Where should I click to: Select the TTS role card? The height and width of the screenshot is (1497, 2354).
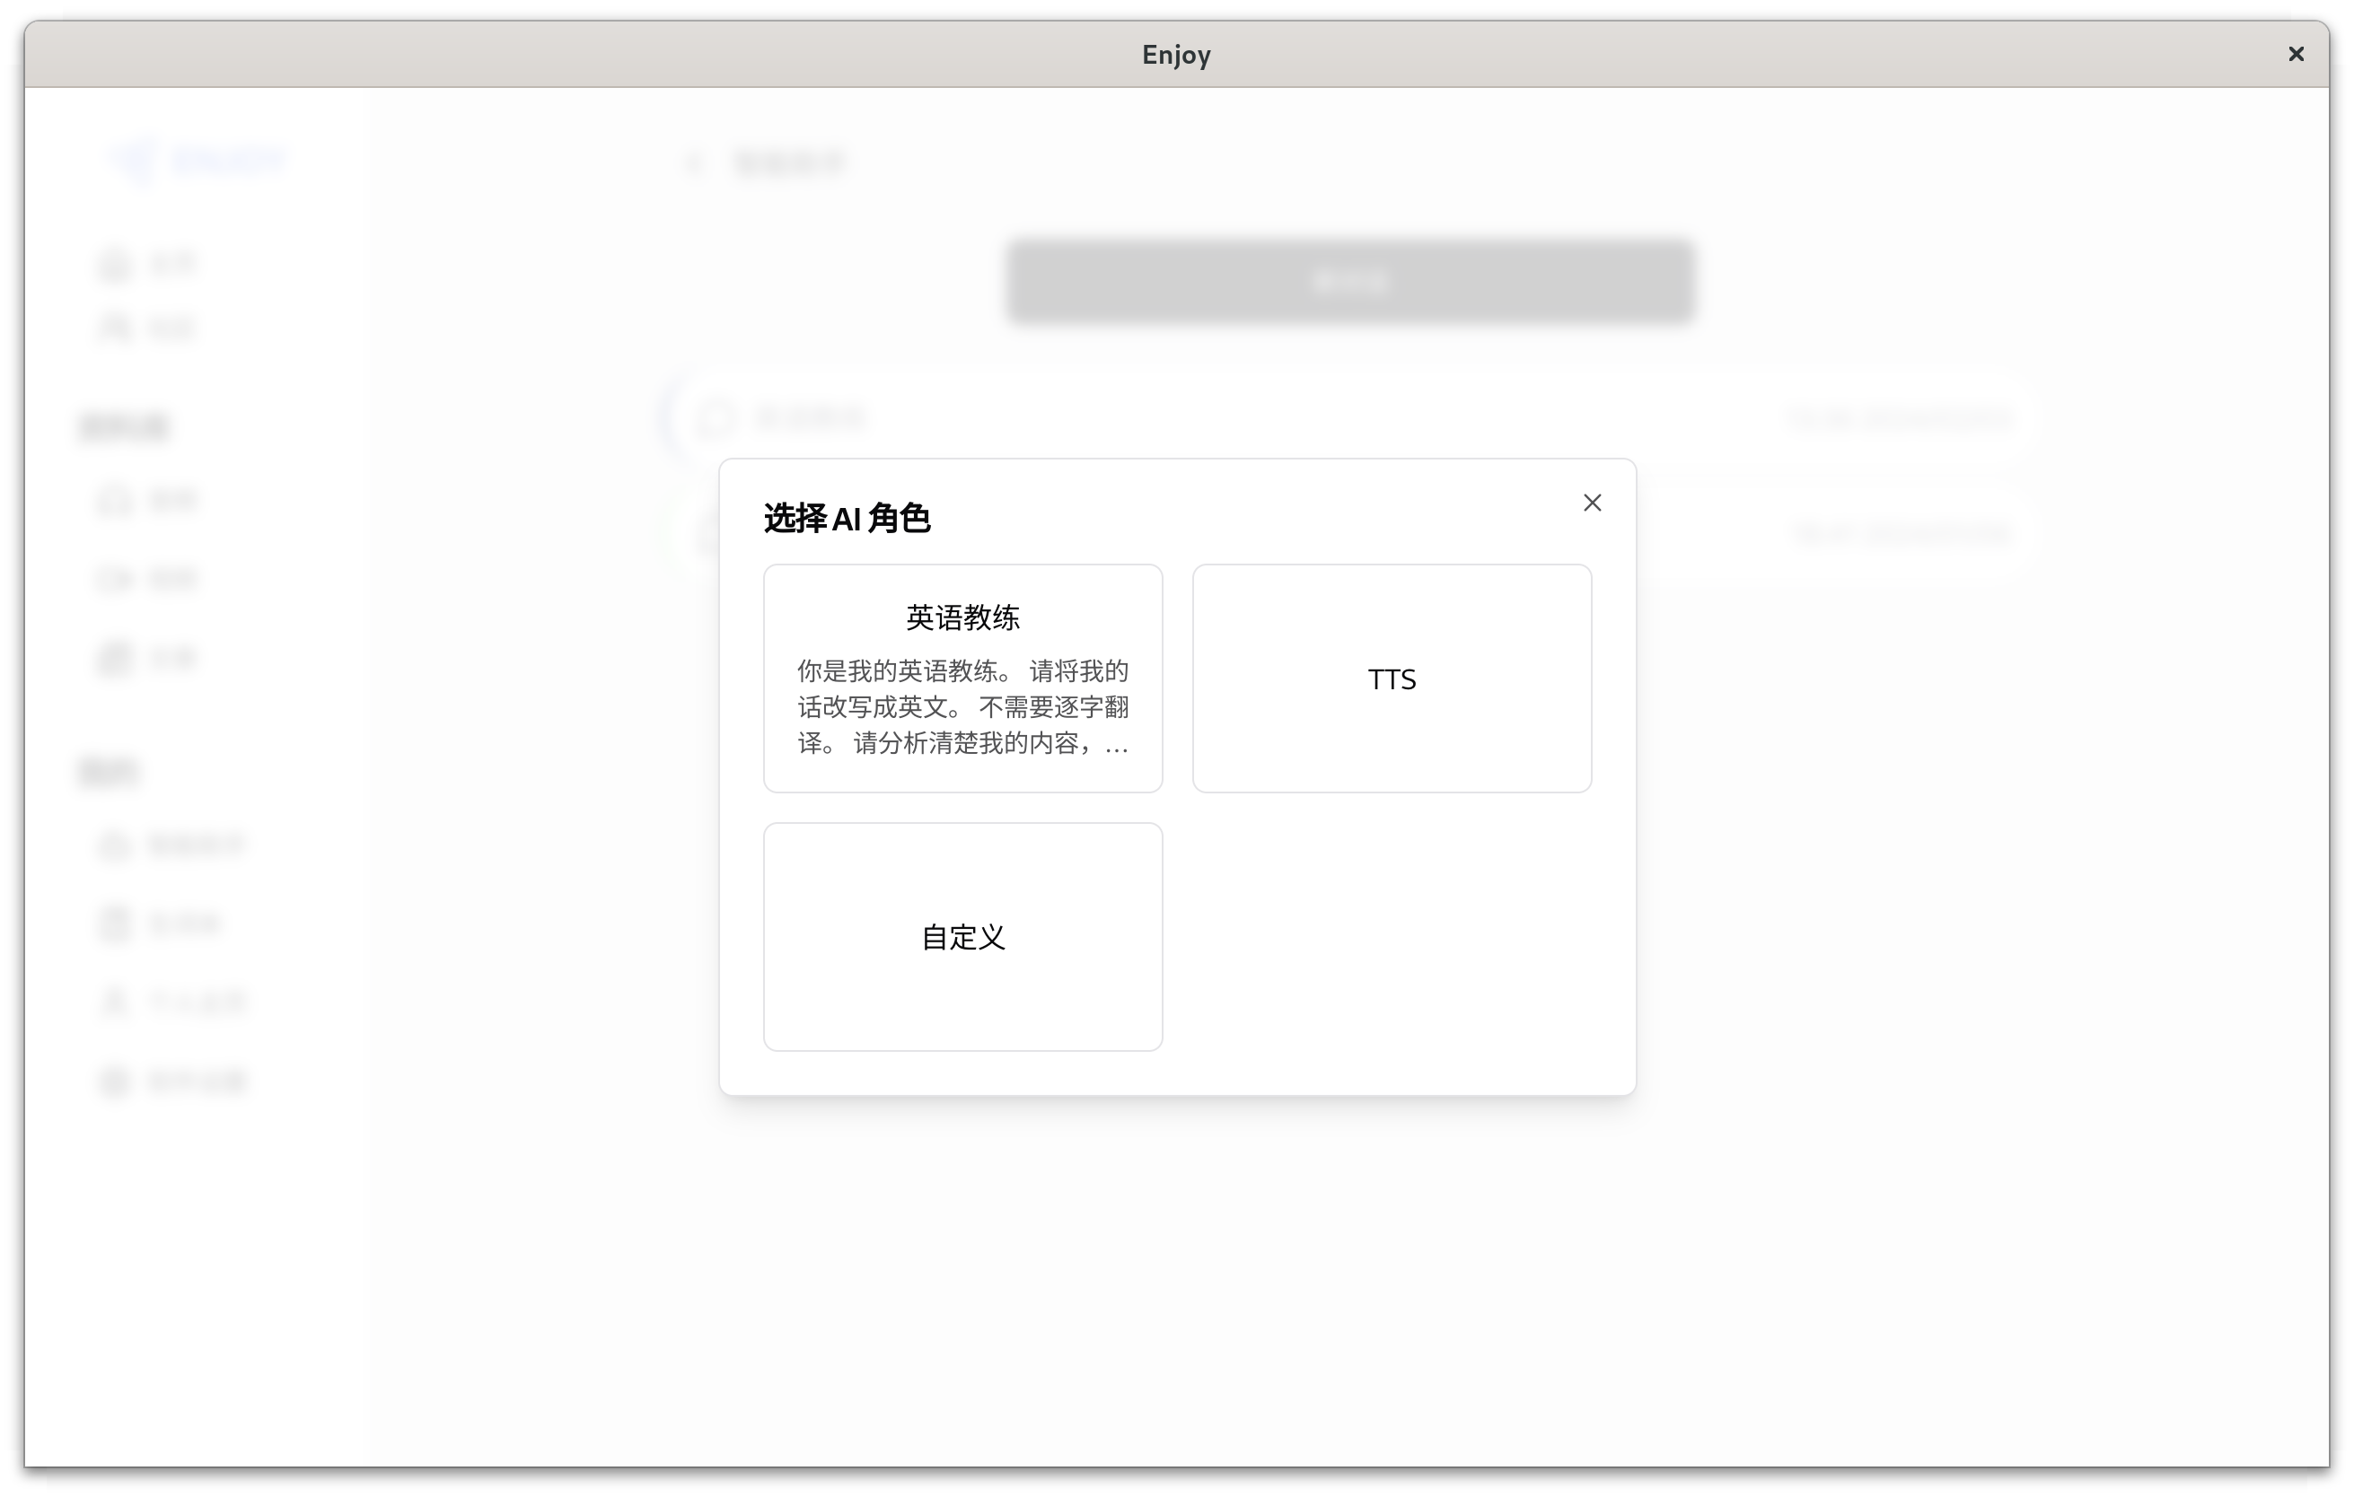(1390, 678)
